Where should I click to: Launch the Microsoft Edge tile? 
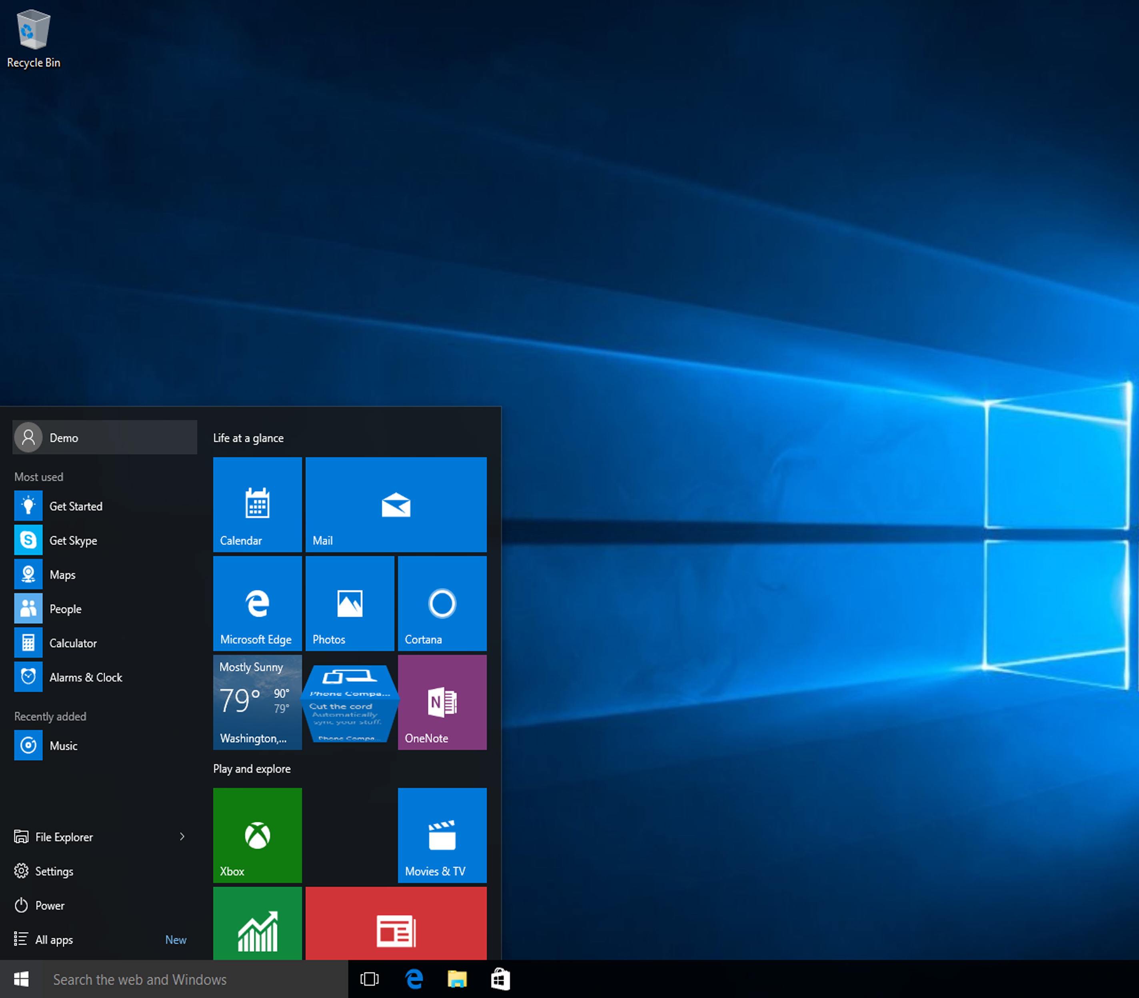(257, 603)
